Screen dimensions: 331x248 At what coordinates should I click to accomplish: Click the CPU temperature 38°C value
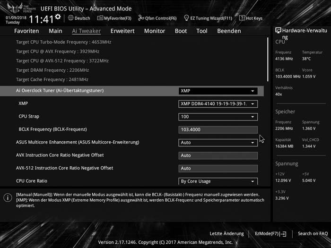tap(306, 59)
